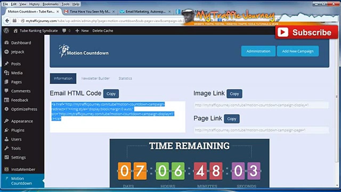
Task: Click the New link in admin bar
Action: tap(85, 31)
